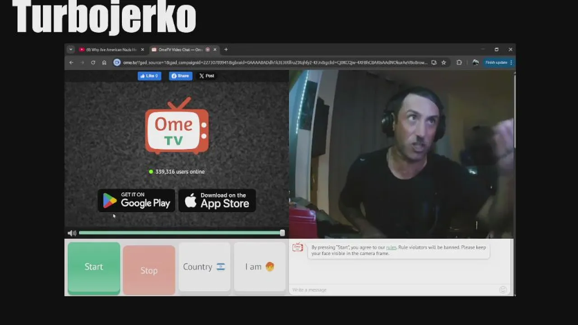Switch to the YouTube 'Why Are American' tab

click(112, 50)
